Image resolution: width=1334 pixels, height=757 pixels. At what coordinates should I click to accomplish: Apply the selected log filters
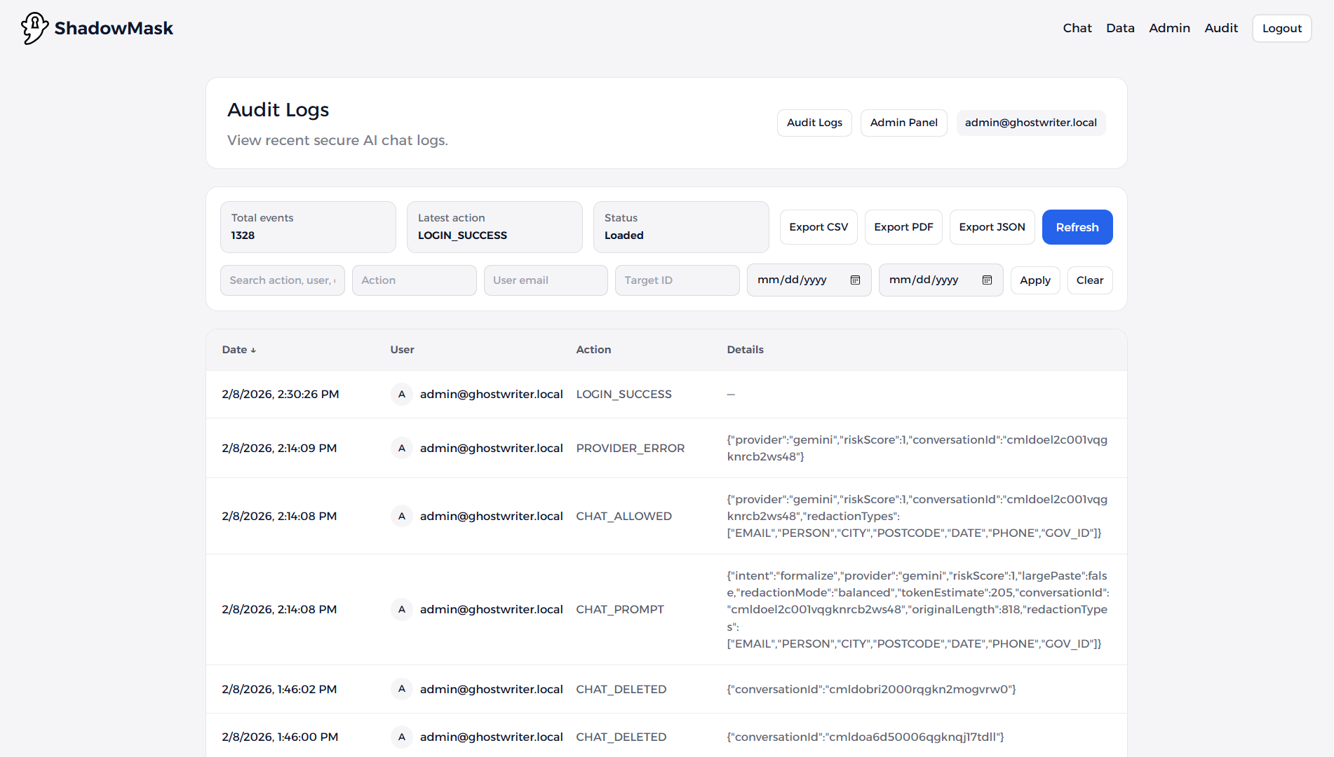[x=1035, y=280]
